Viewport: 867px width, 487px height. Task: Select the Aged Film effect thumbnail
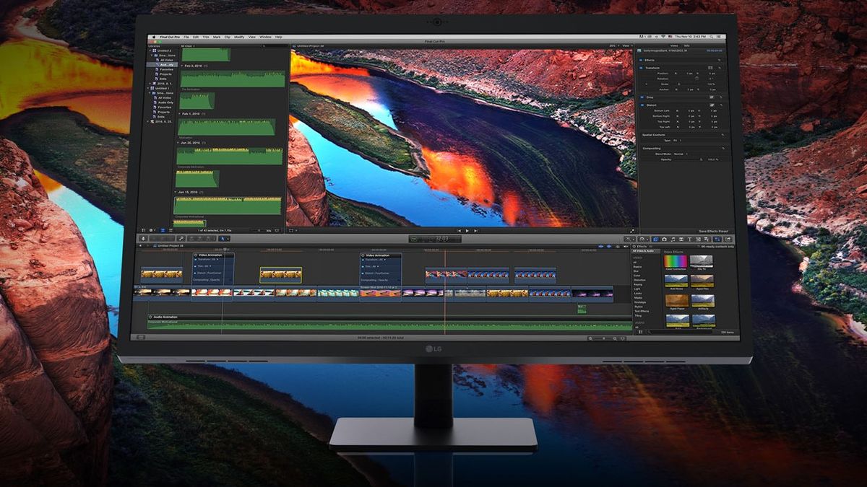tap(702, 281)
